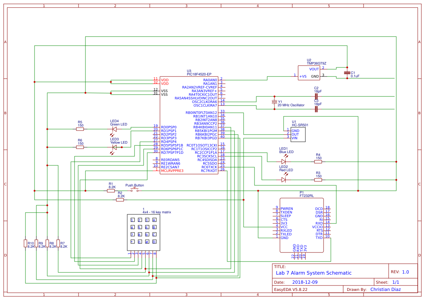The image size is (425, 300).
Task: Select capacitor C2 18pF symbol
Action: click(316, 96)
